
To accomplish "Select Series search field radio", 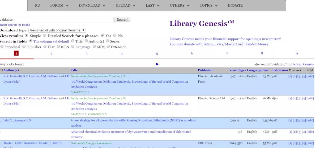I will click(108, 41).
